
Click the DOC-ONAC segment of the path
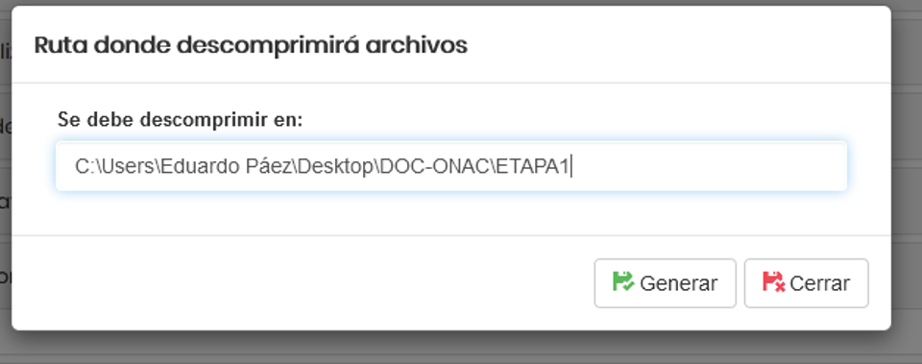434,167
